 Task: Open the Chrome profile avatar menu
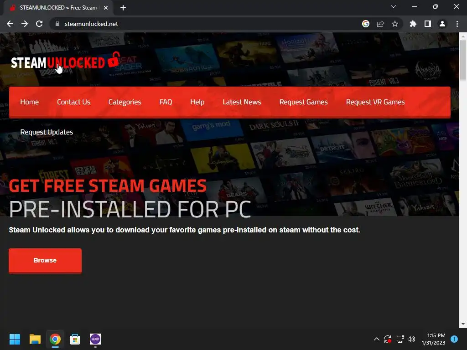point(442,24)
